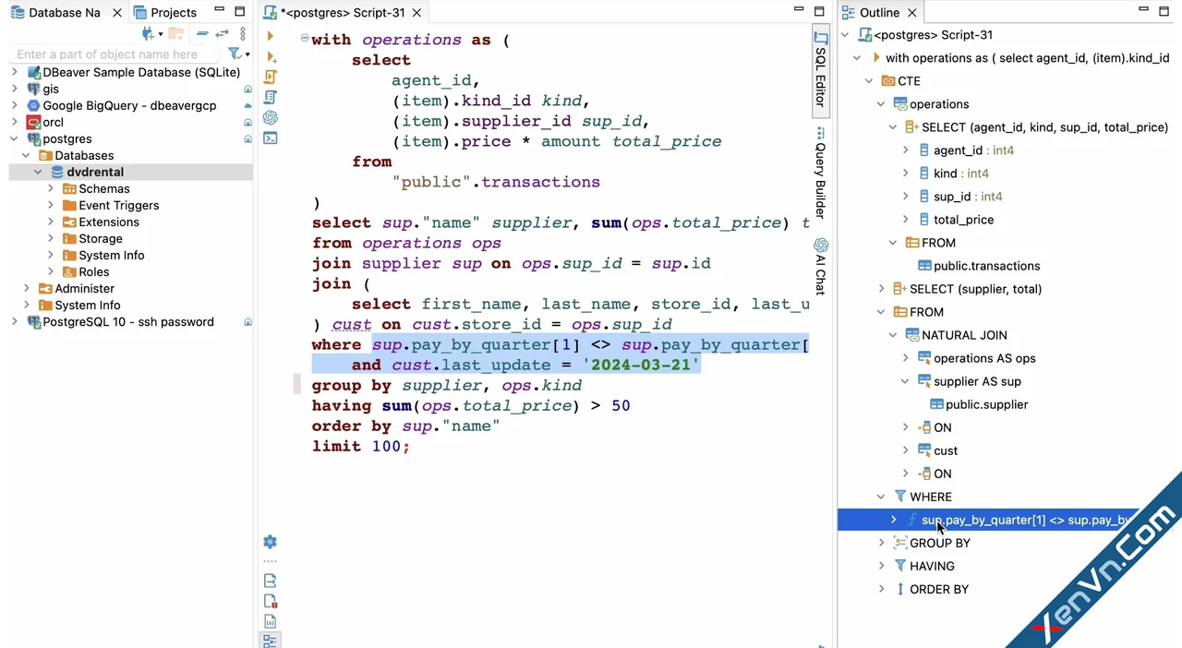Screen dimensions: 1182x648
Task: Collapse the postgres connection node
Action: (14, 138)
